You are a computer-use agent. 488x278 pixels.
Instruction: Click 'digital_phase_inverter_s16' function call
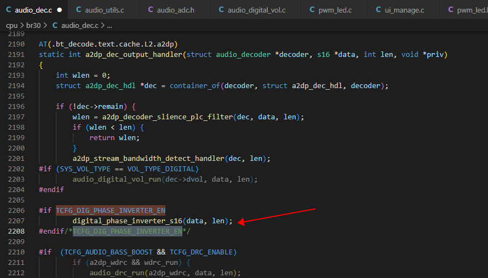coord(127,221)
